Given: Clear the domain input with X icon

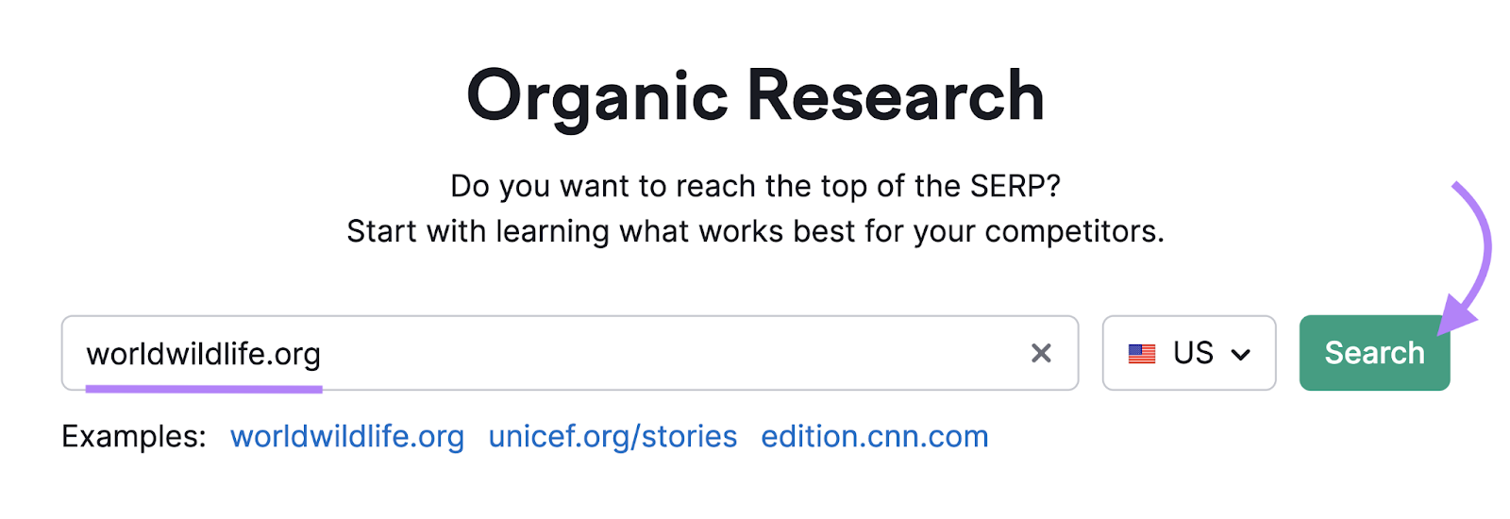Looking at the screenshot, I should click(x=1041, y=353).
